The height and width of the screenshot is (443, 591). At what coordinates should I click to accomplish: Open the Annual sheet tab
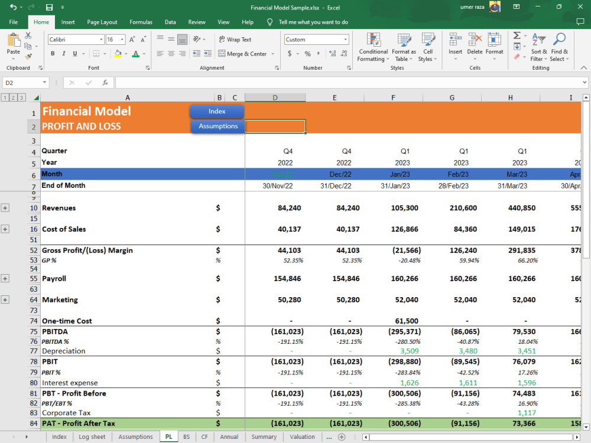click(229, 437)
